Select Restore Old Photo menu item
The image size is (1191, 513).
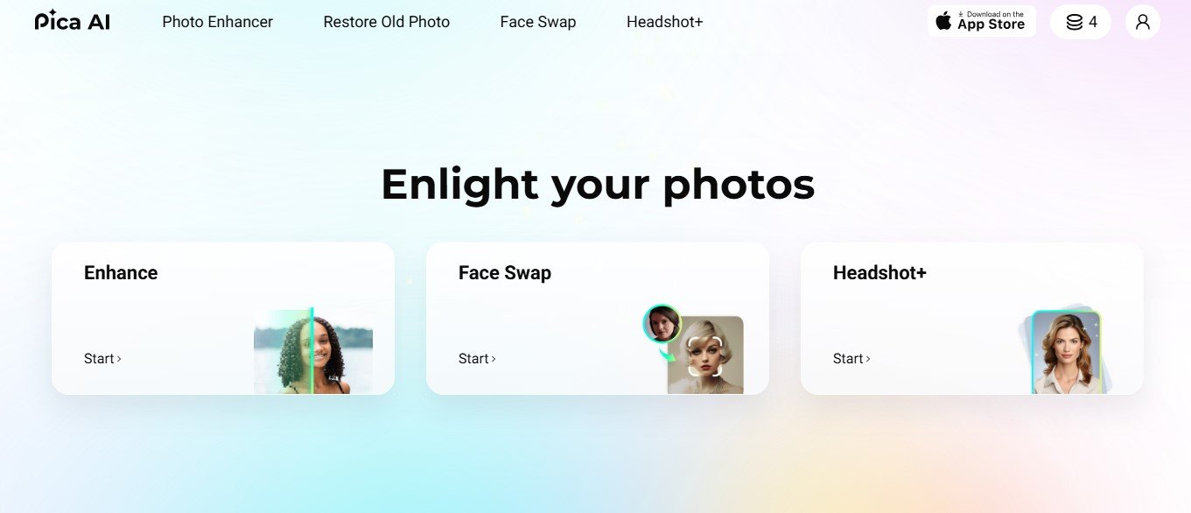coord(387,22)
